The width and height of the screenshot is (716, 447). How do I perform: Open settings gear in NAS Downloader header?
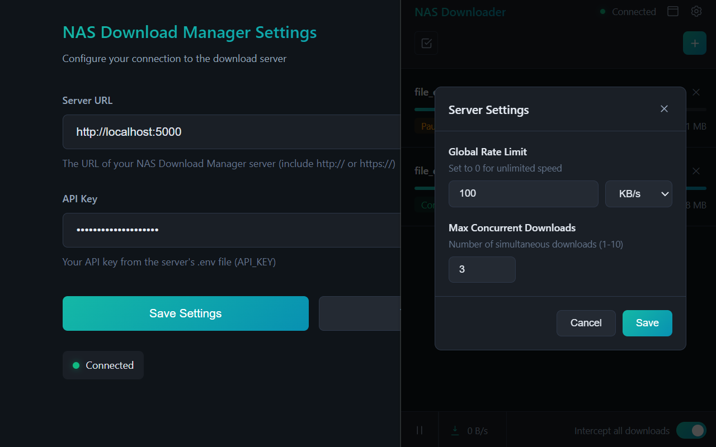click(696, 11)
